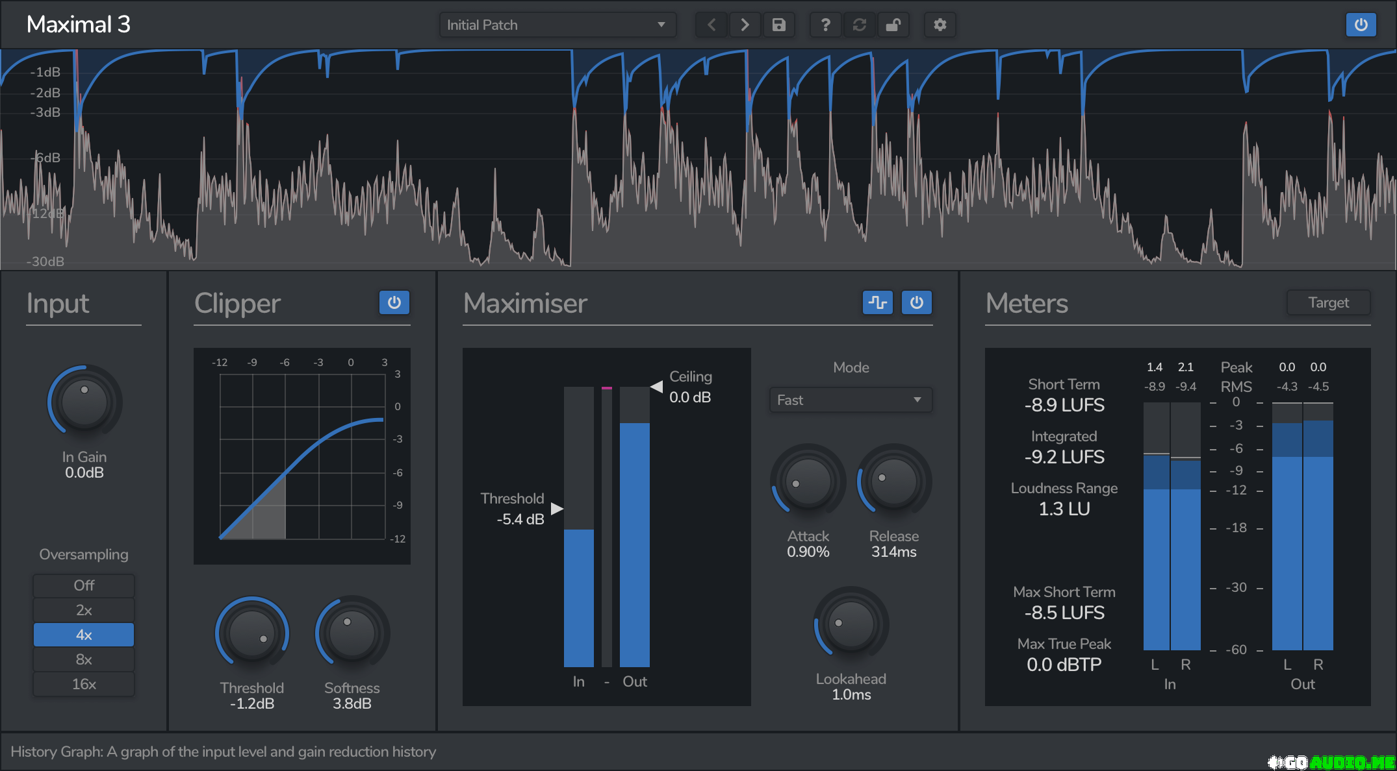
Task: Set oversampling to 2x
Action: point(84,610)
